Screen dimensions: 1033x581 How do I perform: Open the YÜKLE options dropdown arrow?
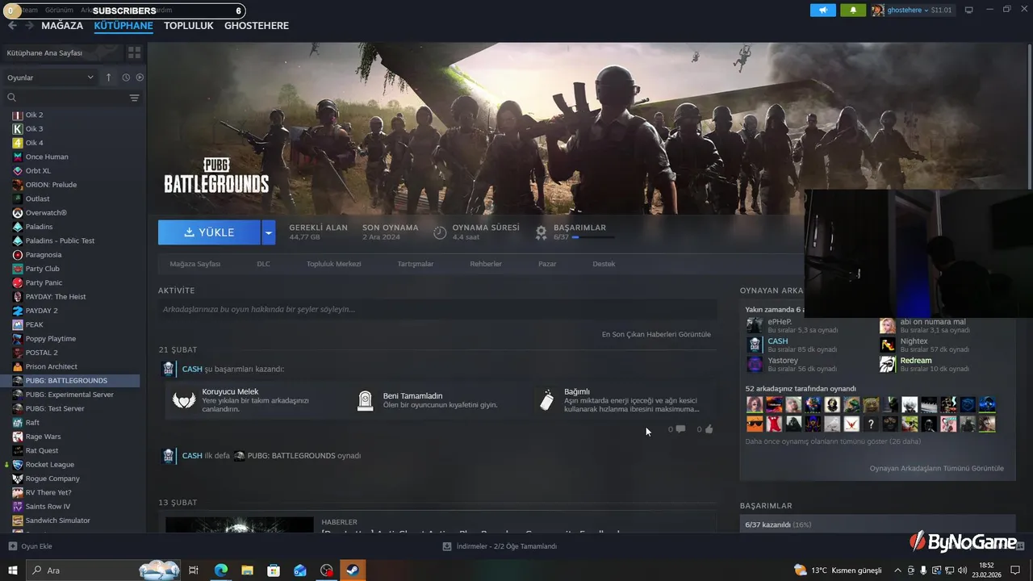pyautogui.click(x=269, y=232)
